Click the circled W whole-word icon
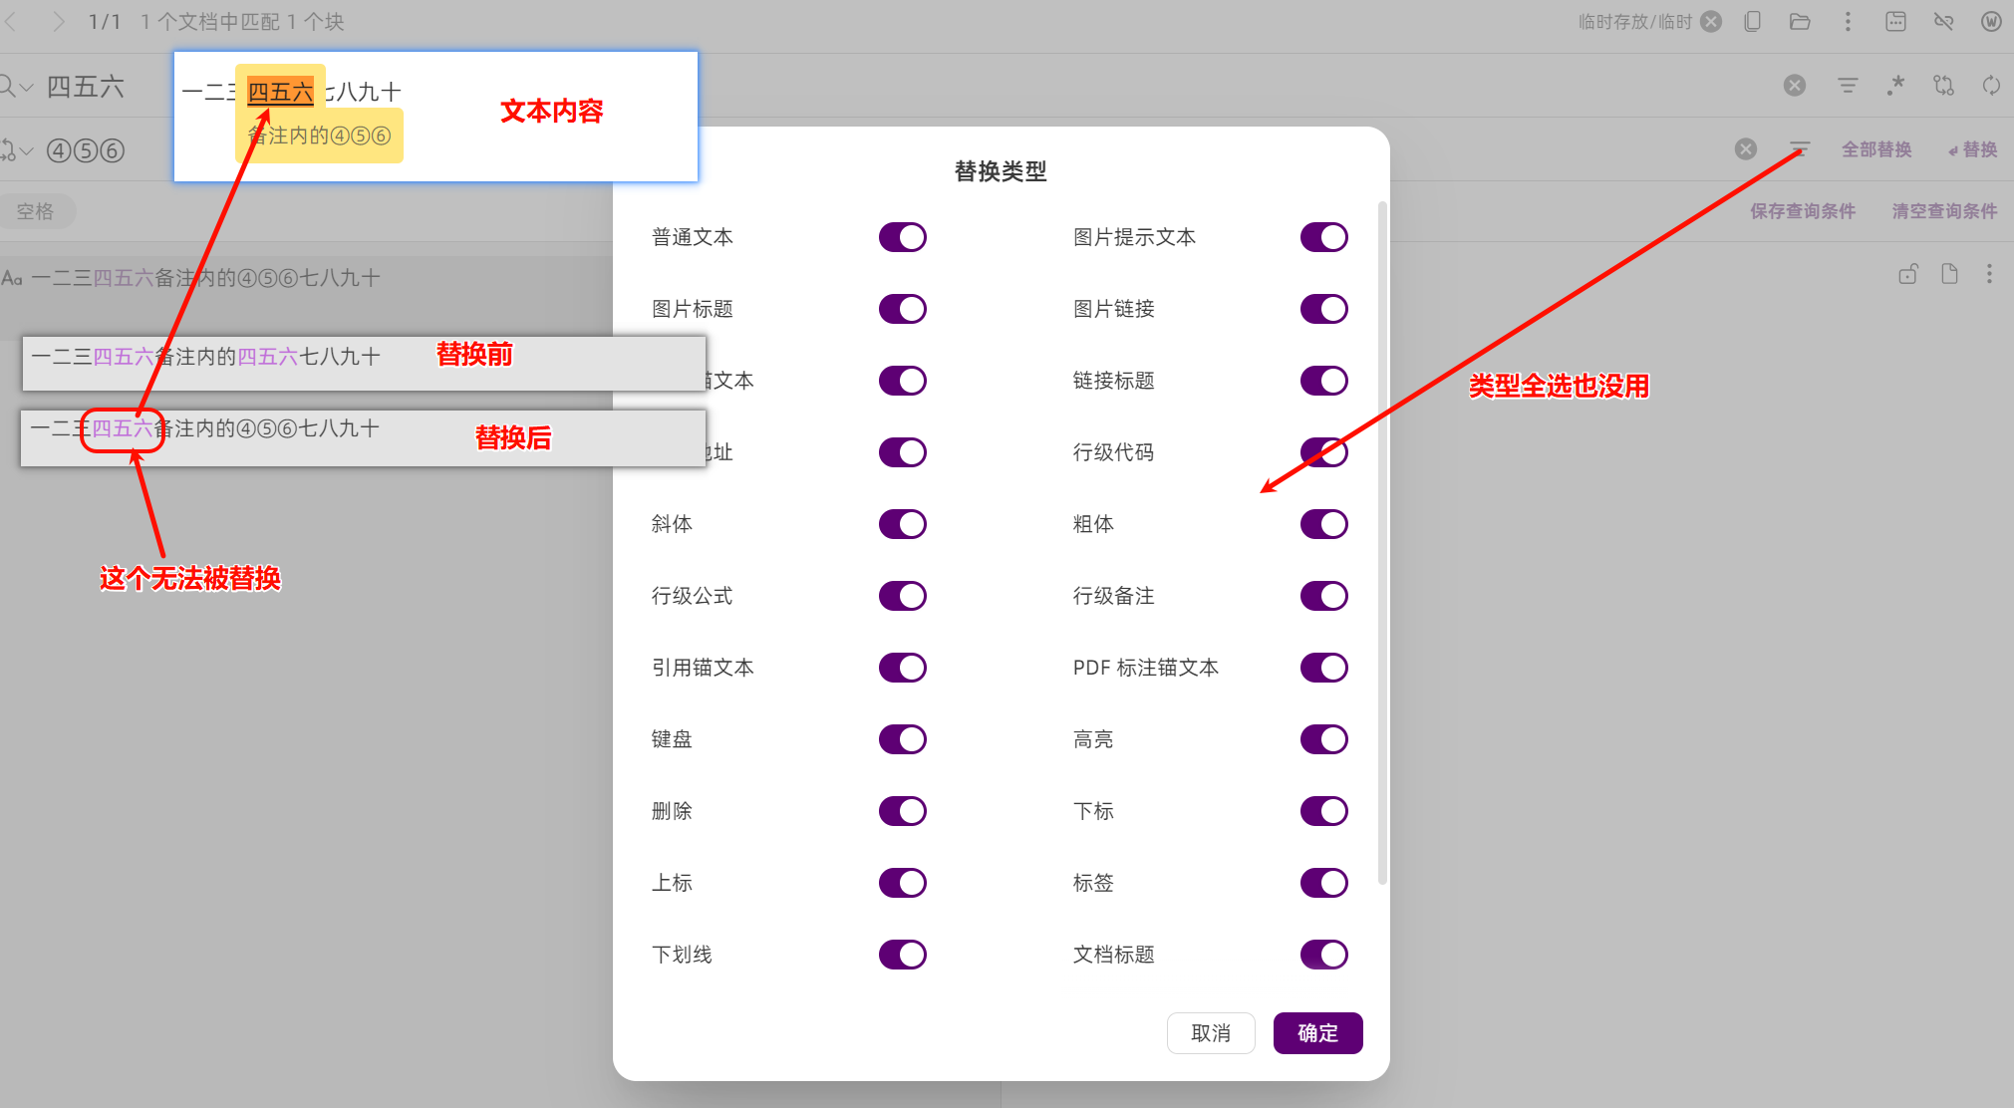2014x1108 pixels. (1991, 22)
